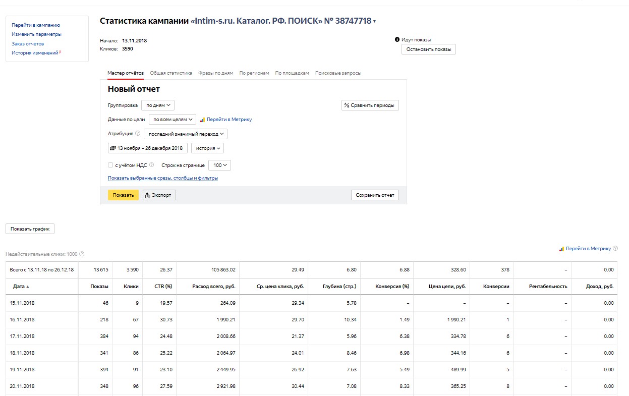Click the Экспорт button
This screenshot has width=629, height=396.
[x=159, y=195]
